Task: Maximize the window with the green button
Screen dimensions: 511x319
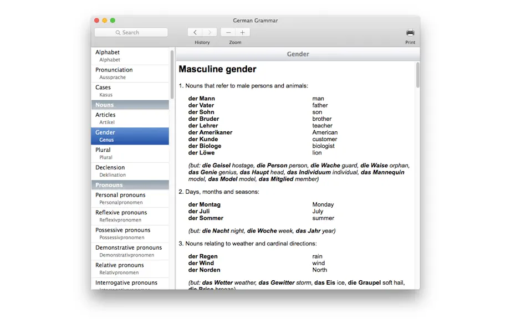Action: [x=113, y=20]
